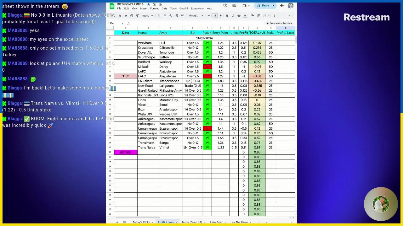
Task: Click the Share button
Action: pyautogui.click(x=263, y=6)
